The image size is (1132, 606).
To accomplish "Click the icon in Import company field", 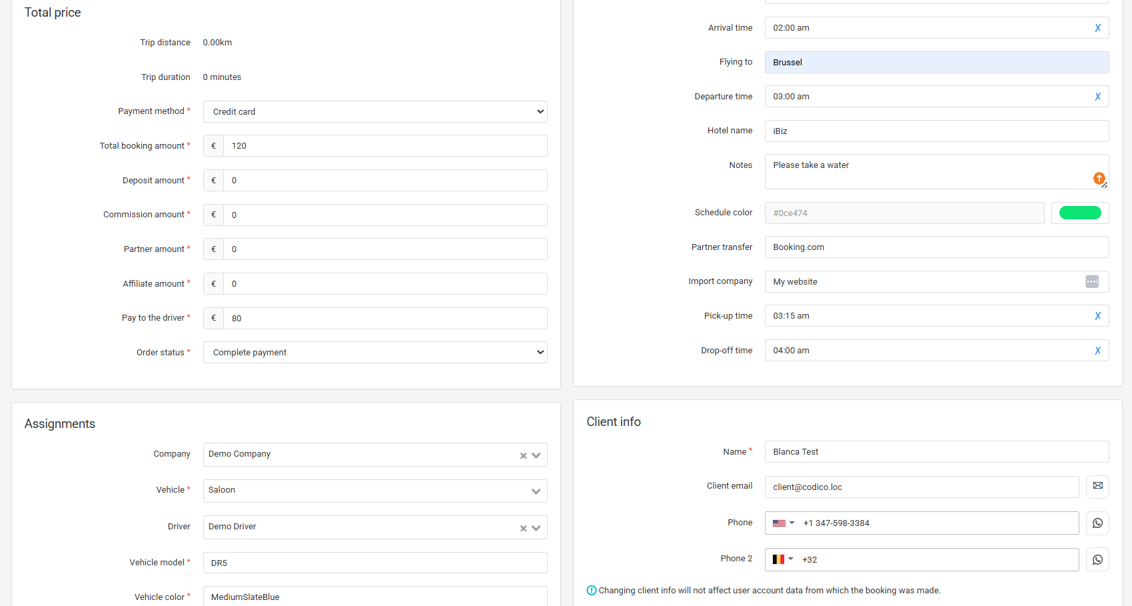I will (1091, 282).
